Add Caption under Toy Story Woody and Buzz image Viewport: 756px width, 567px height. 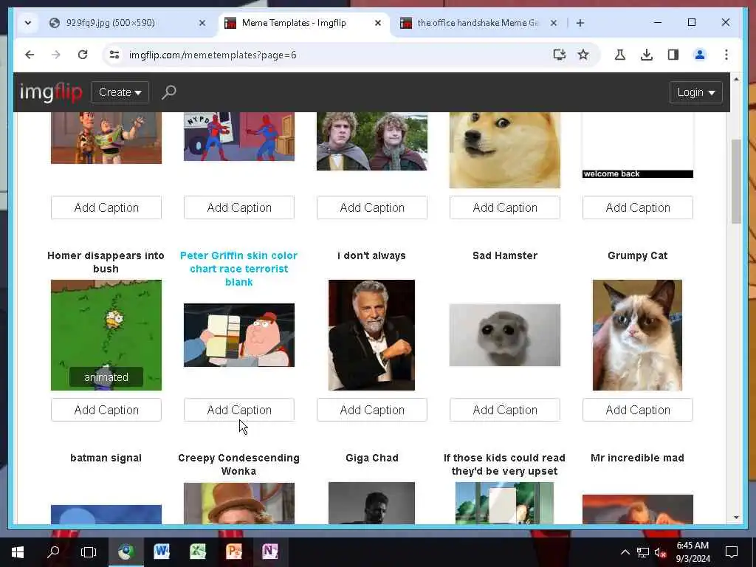(106, 207)
